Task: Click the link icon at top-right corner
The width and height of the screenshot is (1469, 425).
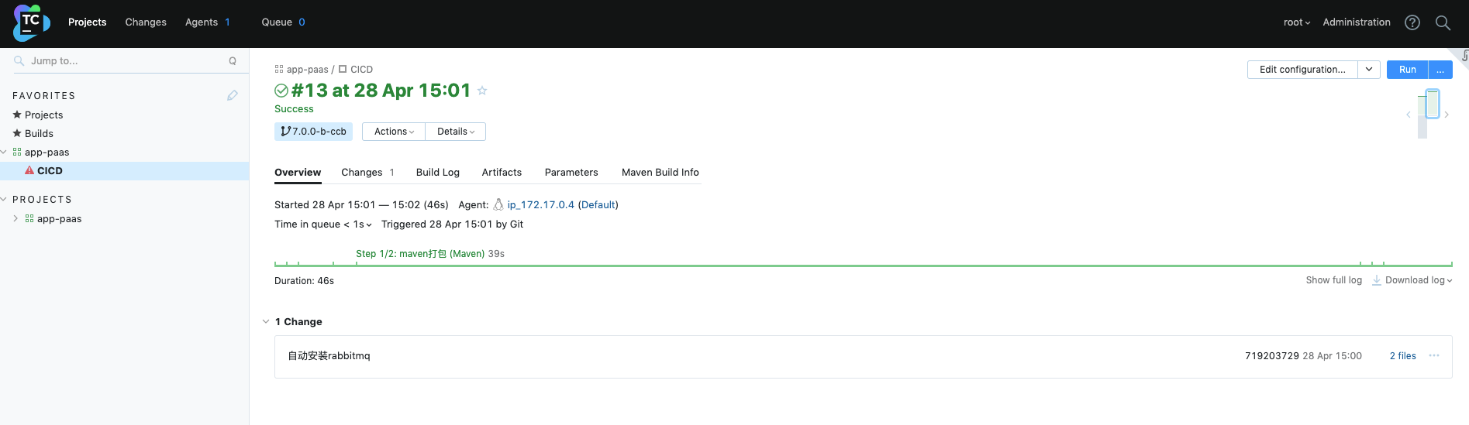Action: [1463, 55]
